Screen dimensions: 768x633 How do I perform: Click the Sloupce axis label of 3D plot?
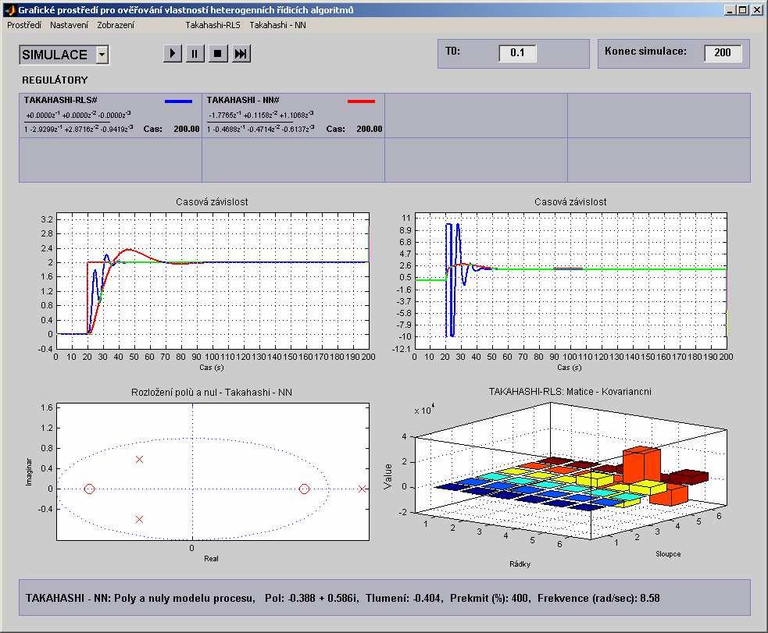668,553
